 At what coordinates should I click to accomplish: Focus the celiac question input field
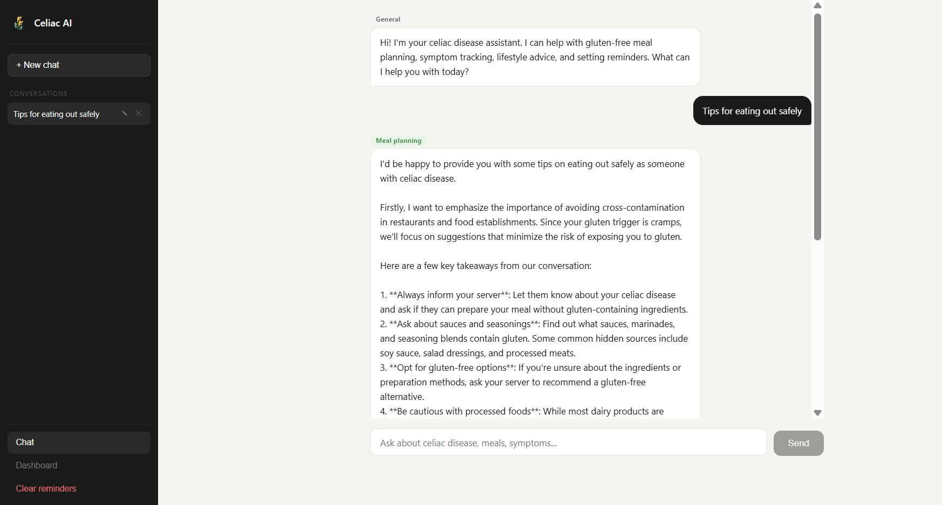(x=568, y=442)
